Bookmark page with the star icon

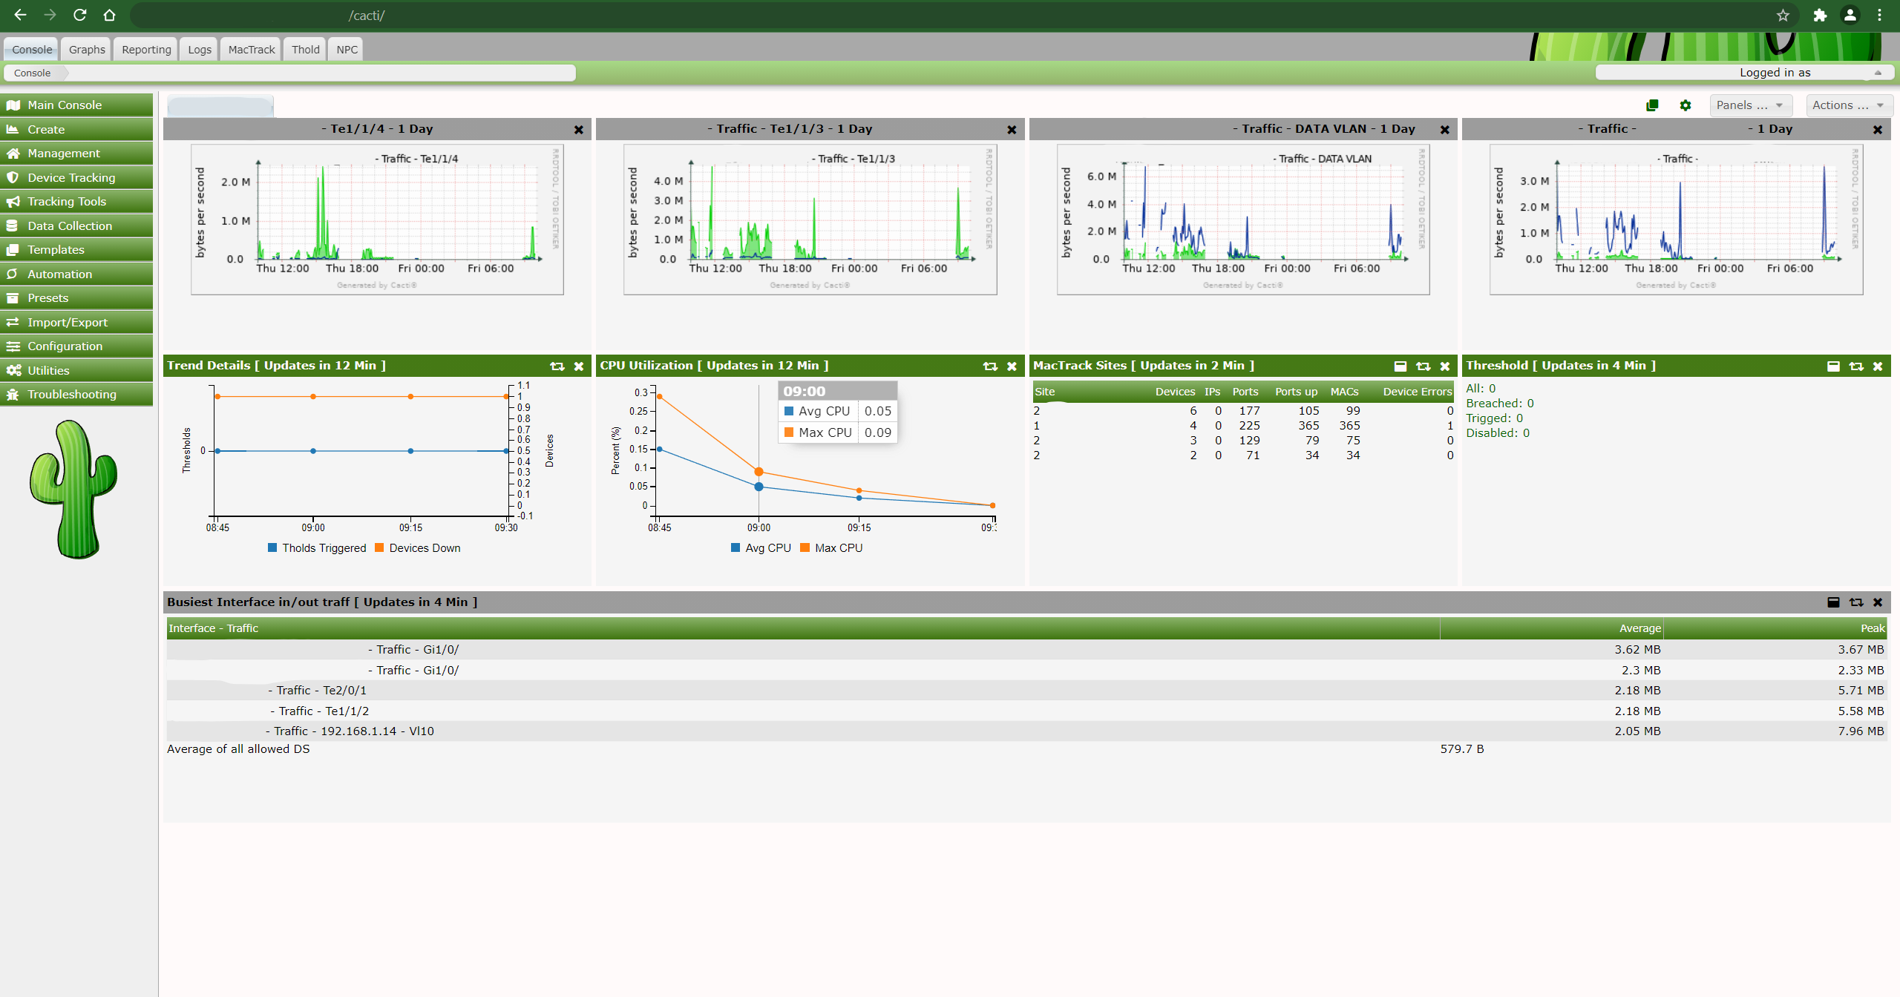point(1783,16)
